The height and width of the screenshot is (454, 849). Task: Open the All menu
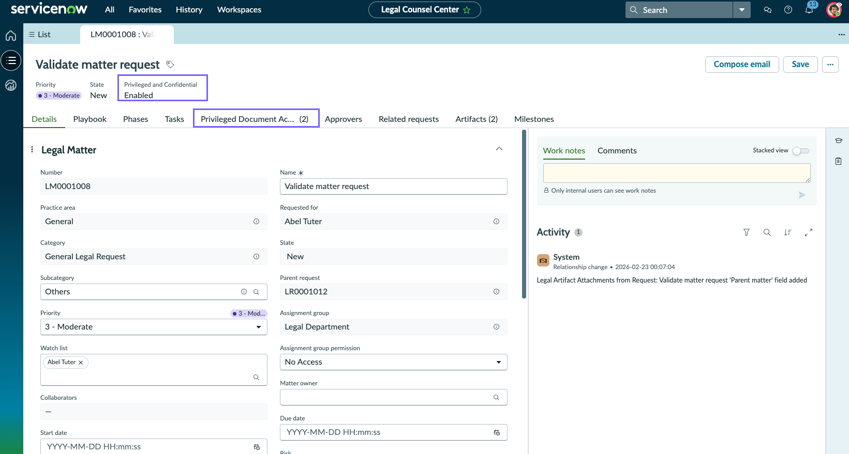(110, 10)
